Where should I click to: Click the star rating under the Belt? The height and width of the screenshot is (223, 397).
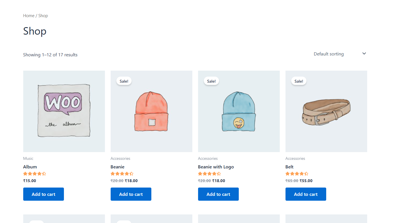click(297, 174)
